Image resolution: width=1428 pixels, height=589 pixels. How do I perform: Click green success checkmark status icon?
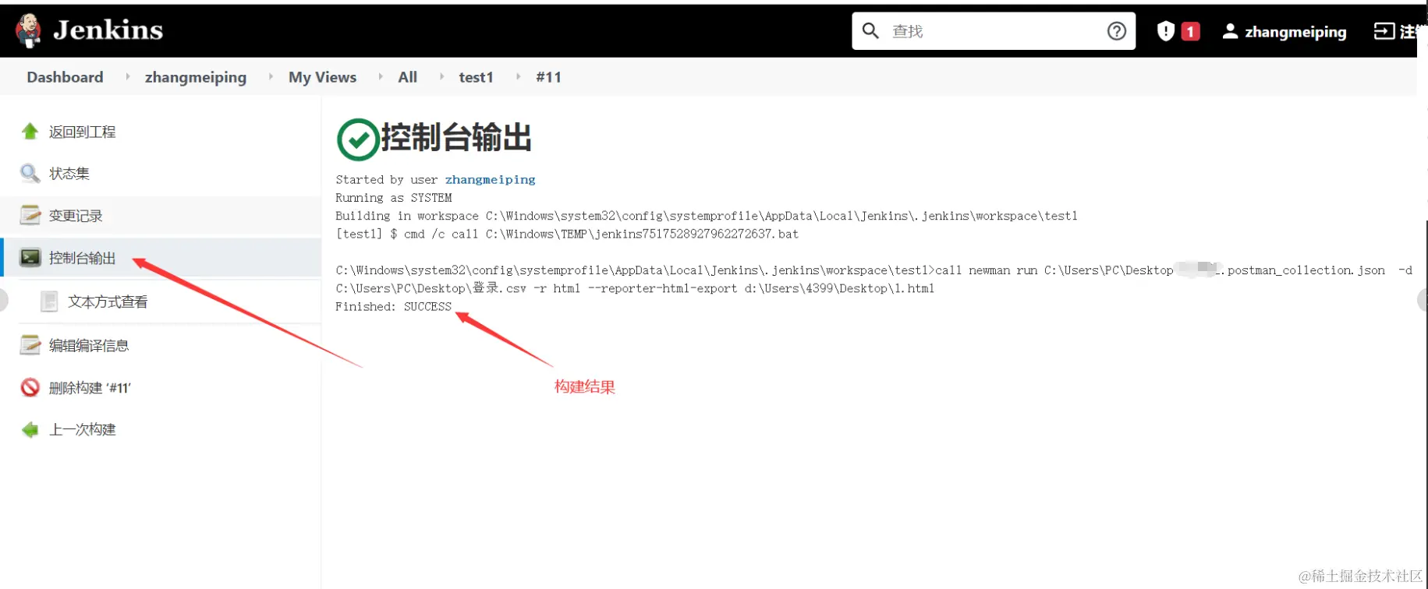click(358, 139)
